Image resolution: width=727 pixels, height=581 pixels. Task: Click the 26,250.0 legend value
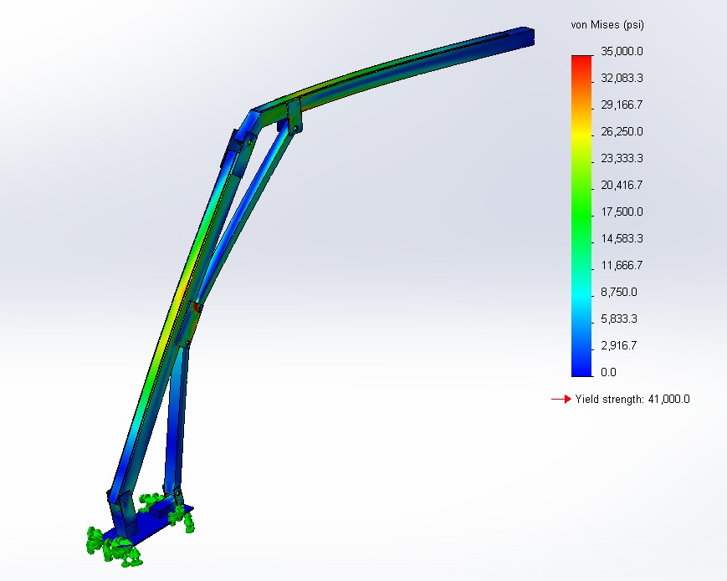(622, 132)
